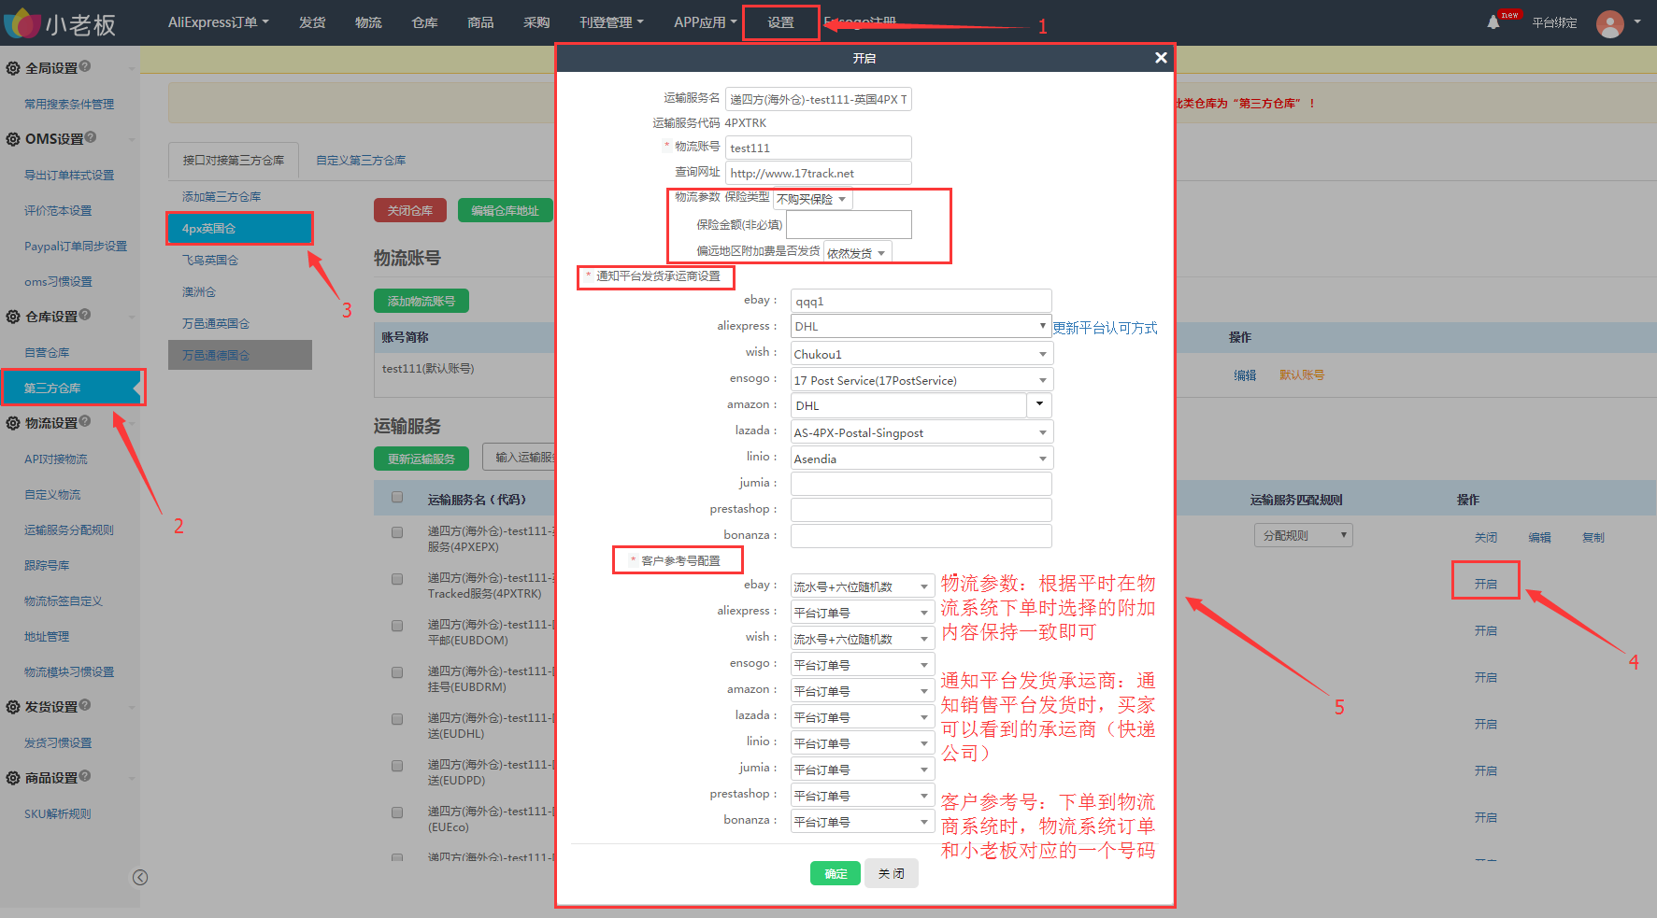Toggle select-all checkbox in 运输服务 table header

pos(397,498)
